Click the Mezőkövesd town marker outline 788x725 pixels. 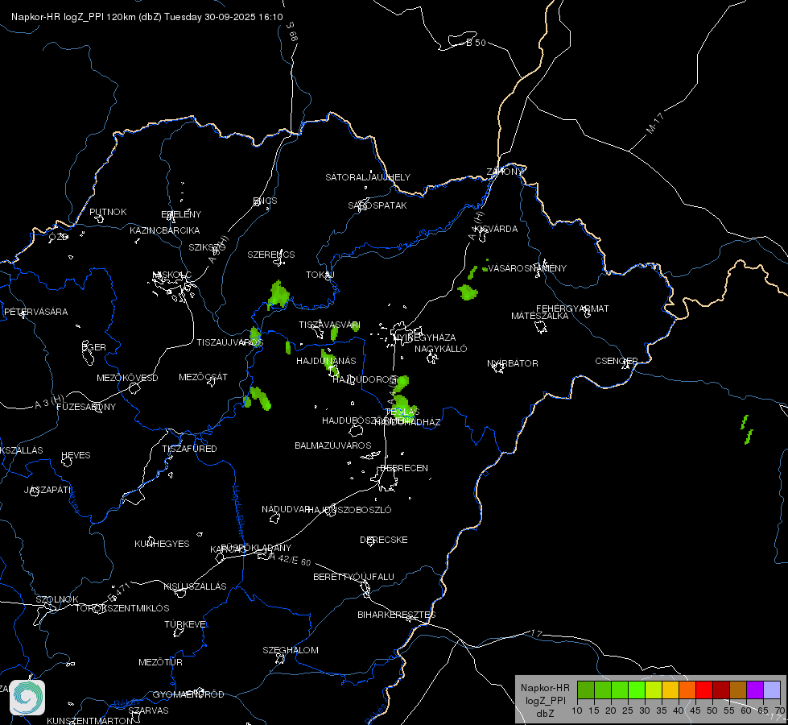tap(134, 388)
